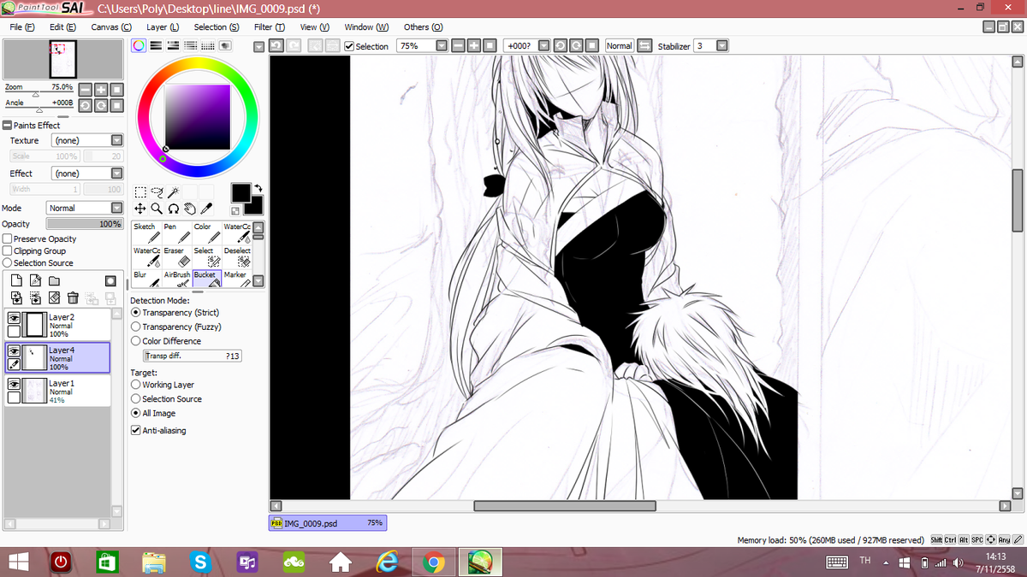
Task: Show the color wheel panel
Action: tap(139, 45)
